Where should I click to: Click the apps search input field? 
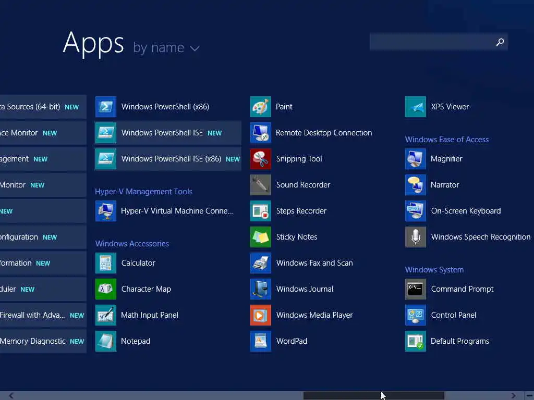[x=439, y=42]
